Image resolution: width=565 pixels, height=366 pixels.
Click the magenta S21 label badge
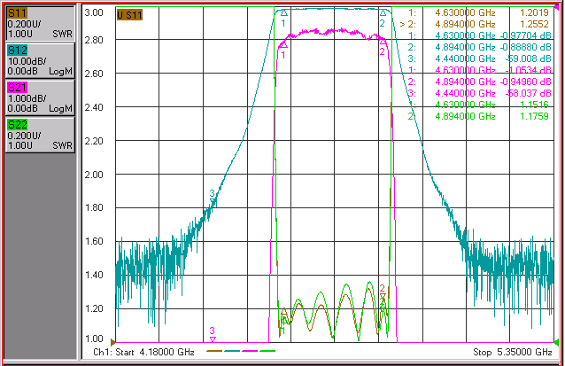point(17,88)
